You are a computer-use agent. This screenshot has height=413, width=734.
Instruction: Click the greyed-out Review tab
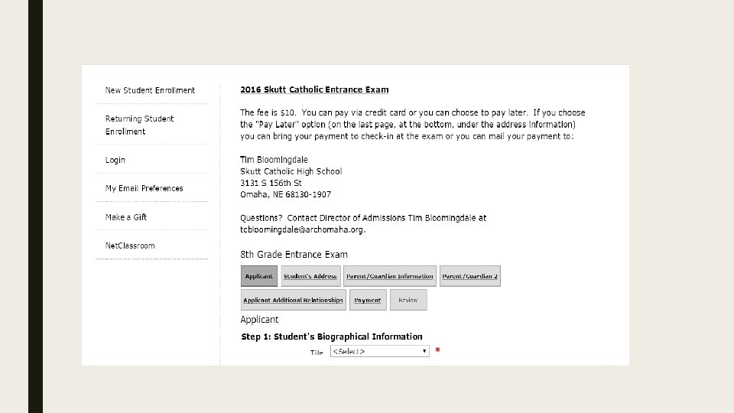[x=408, y=300]
